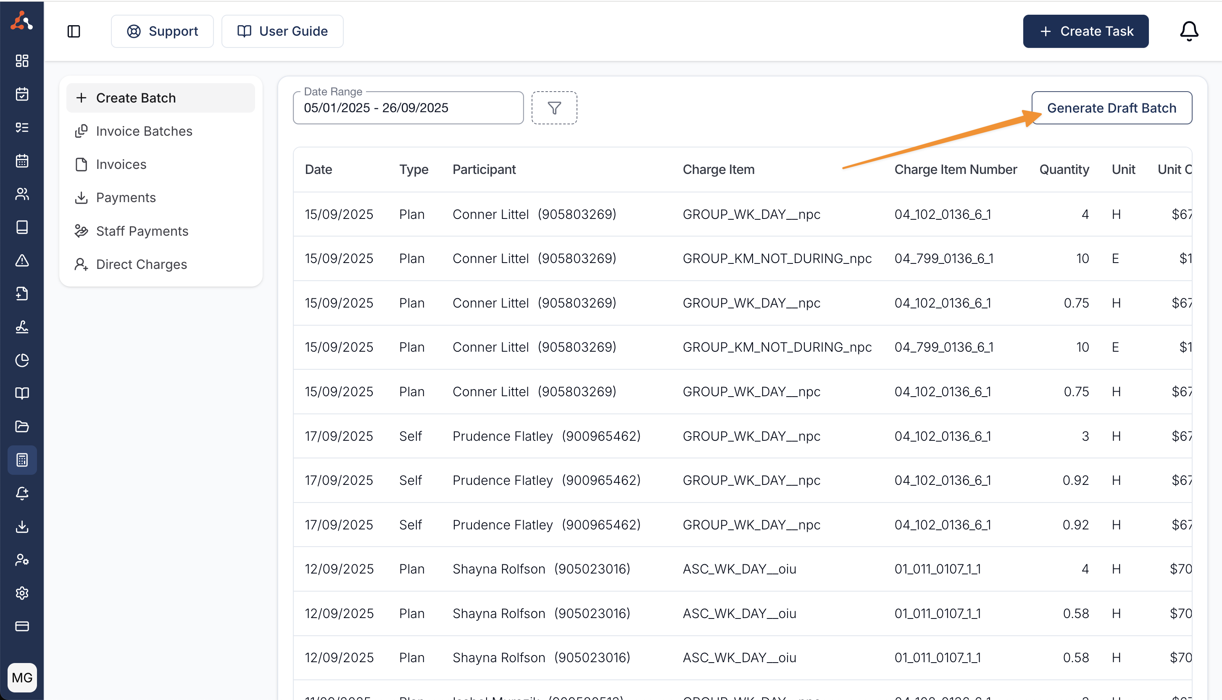Go to Staff Payments section

click(142, 231)
